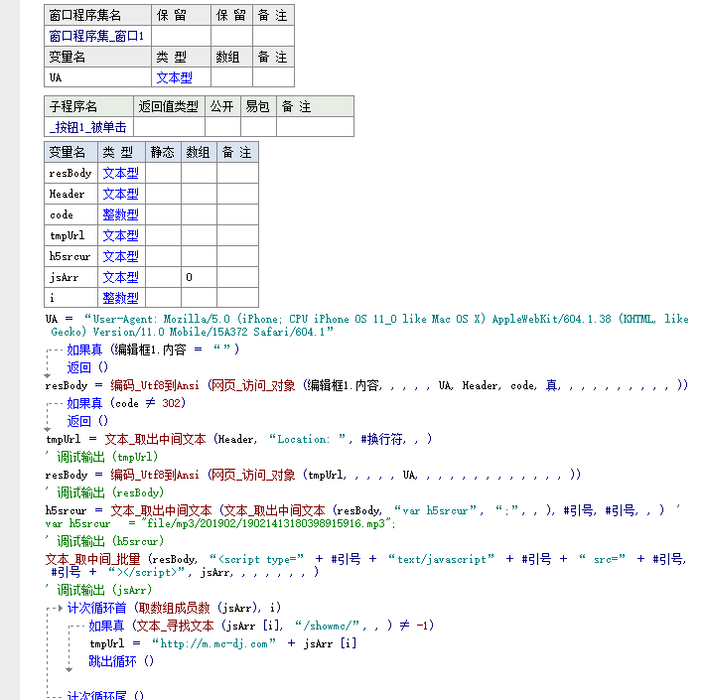The height and width of the screenshot is (700, 703).
Task: Click the 子程序名 header cell
Action: pos(88,106)
